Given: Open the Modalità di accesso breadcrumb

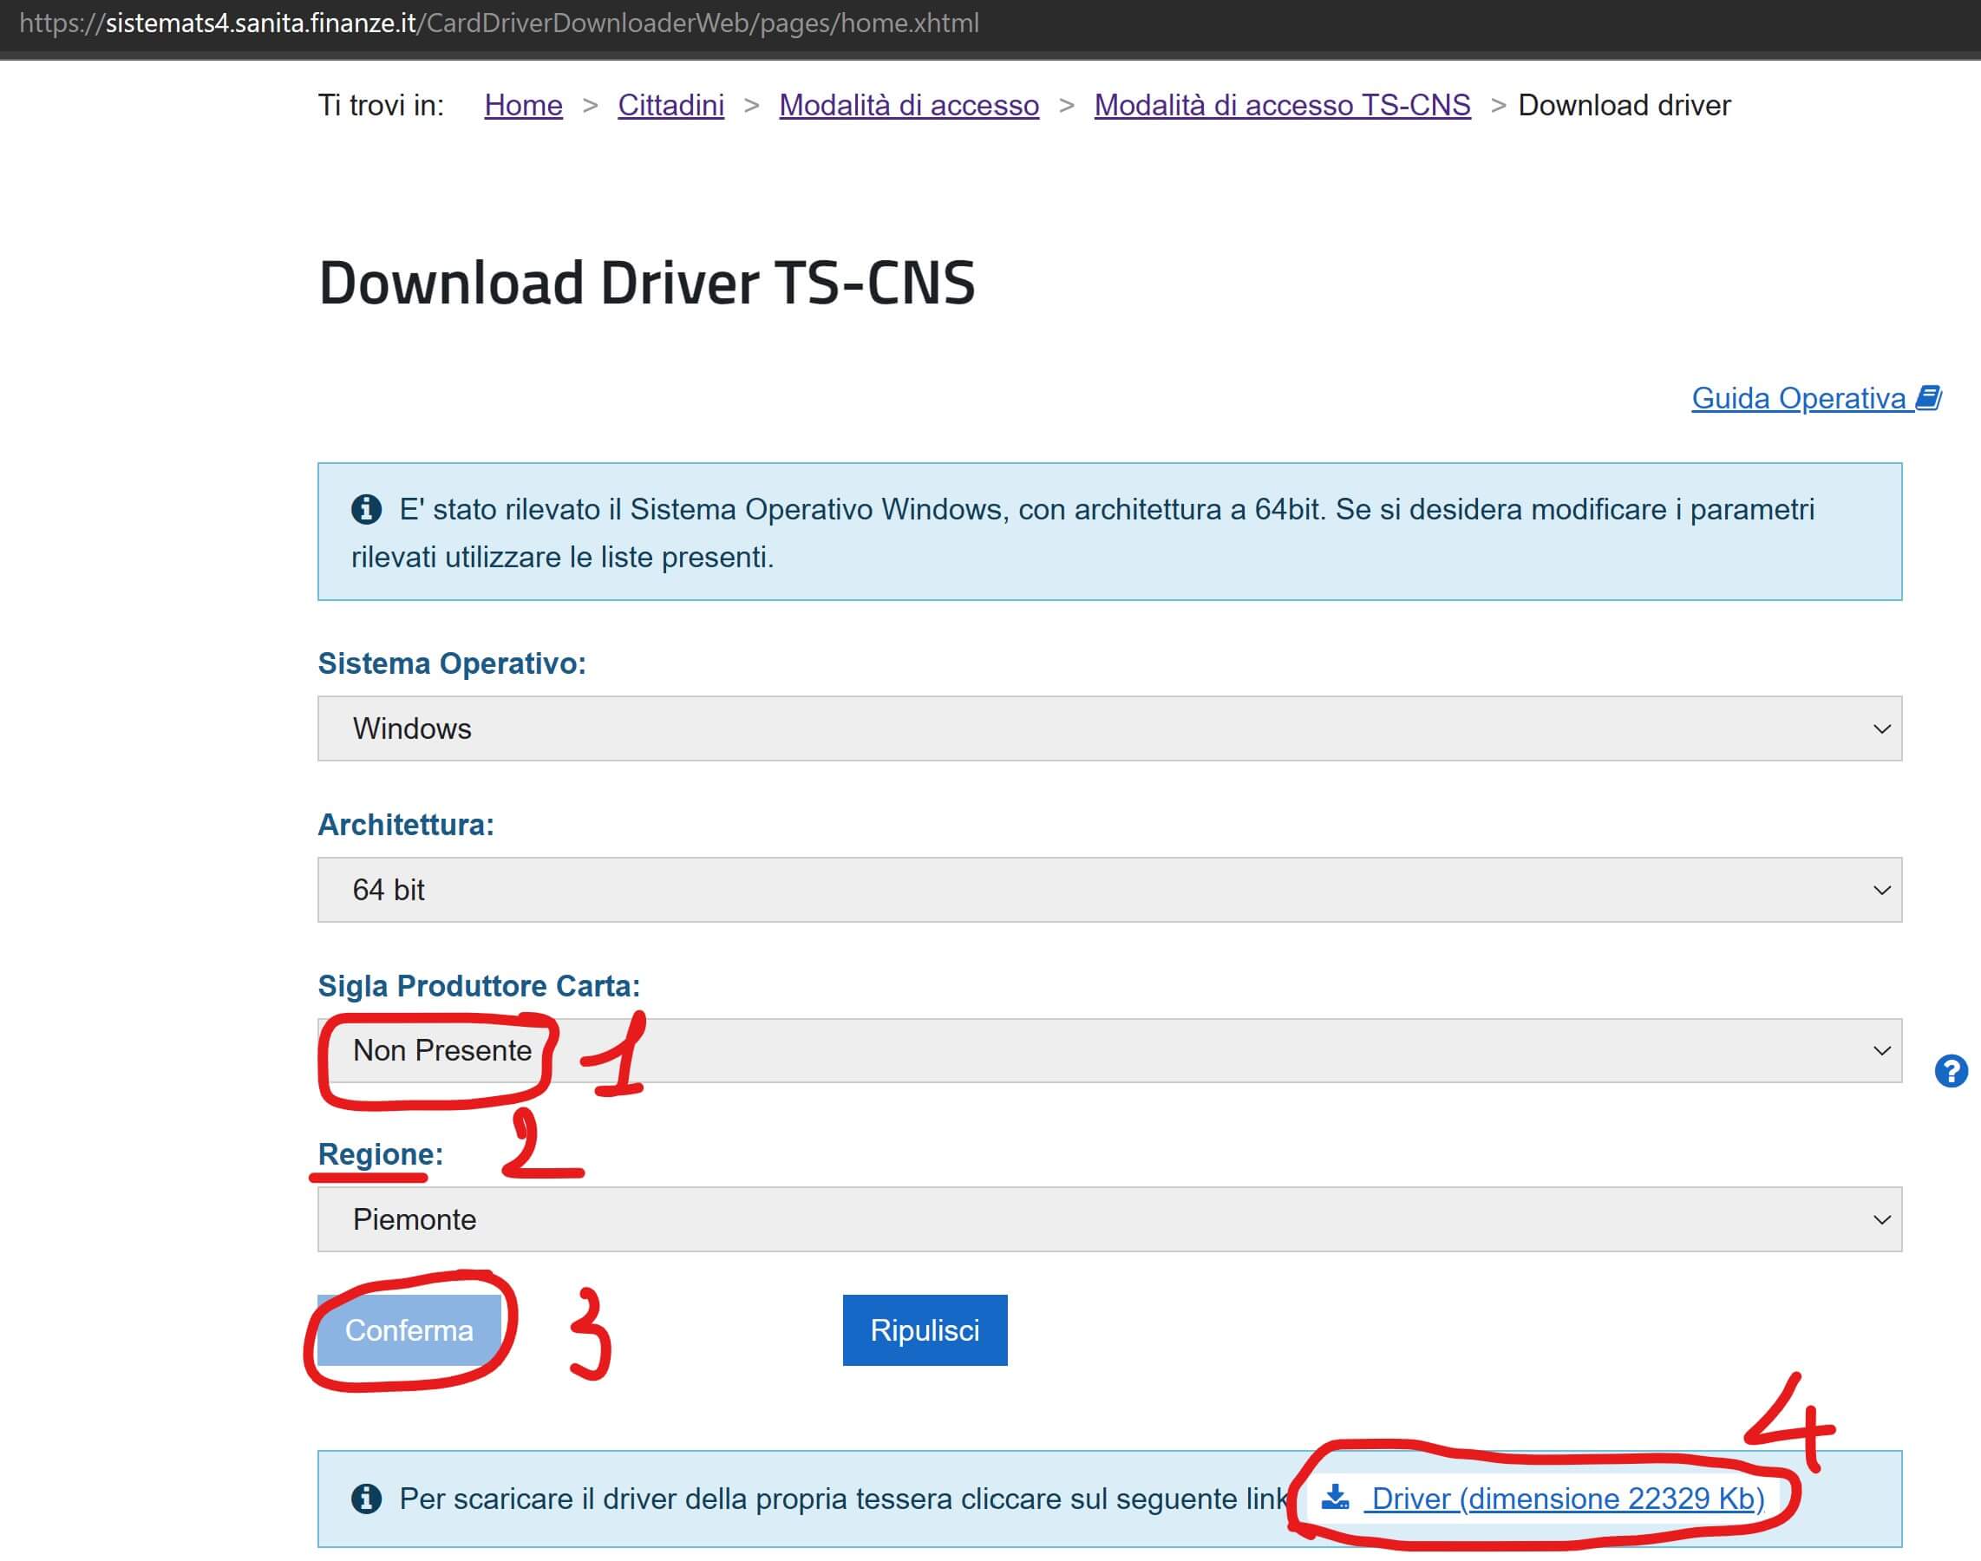Looking at the screenshot, I should [x=908, y=105].
